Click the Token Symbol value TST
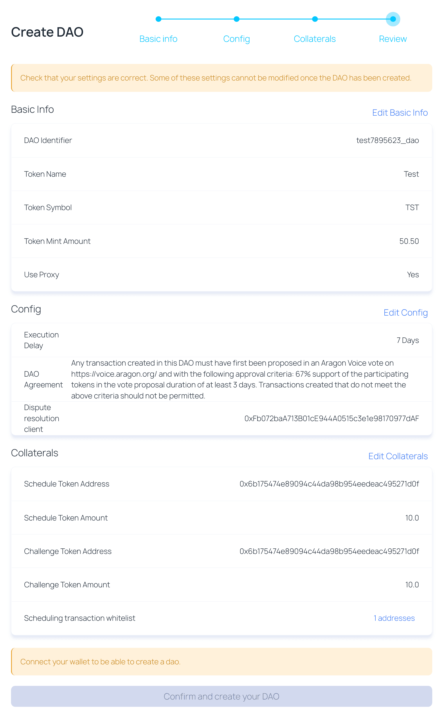The height and width of the screenshot is (719, 443). (412, 207)
